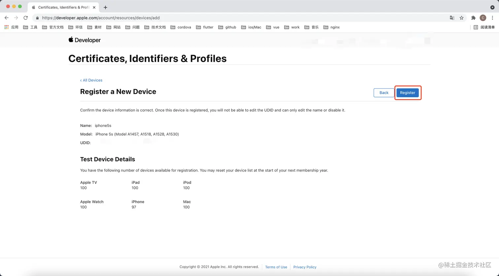This screenshot has width=499, height=276.
Task: Open the tab search dropdown arrow
Action: point(492,7)
